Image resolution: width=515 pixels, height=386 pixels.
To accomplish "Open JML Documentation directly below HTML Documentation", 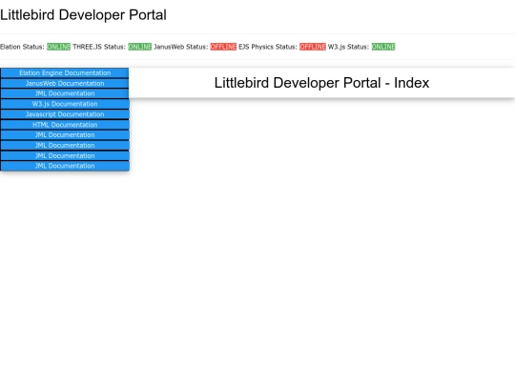I will (x=65, y=135).
